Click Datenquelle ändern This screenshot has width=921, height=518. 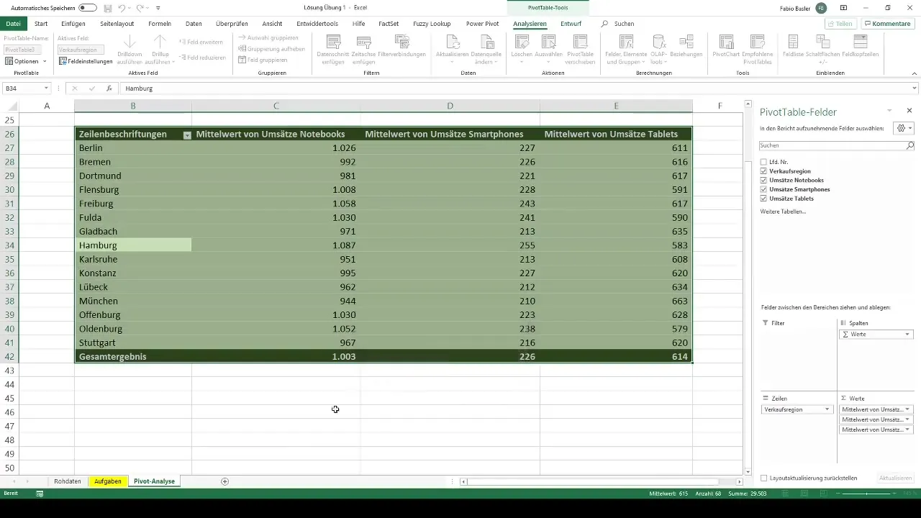pyautogui.click(x=486, y=49)
